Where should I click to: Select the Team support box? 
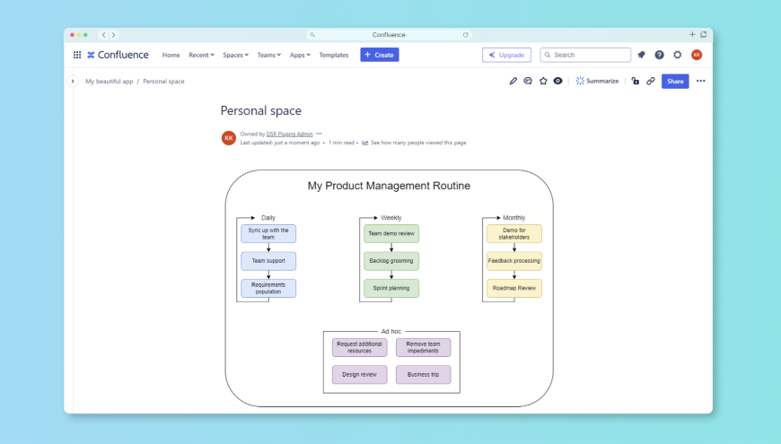coord(268,261)
